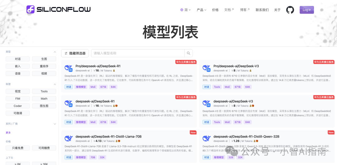The height and width of the screenshot is (165, 337).
Task: Toggle the 嵌入 type filter
Action: 18,66
